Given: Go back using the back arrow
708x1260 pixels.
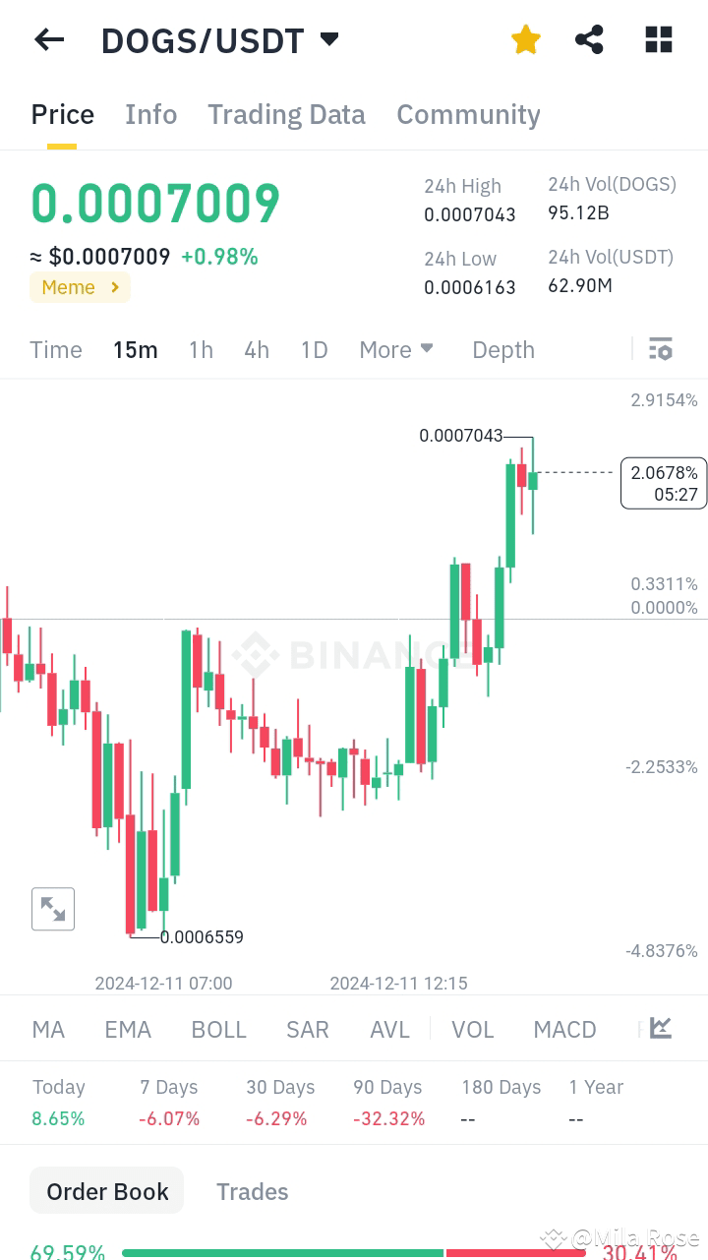Looking at the screenshot, I should pyautogui.click(x=49, y=39).
